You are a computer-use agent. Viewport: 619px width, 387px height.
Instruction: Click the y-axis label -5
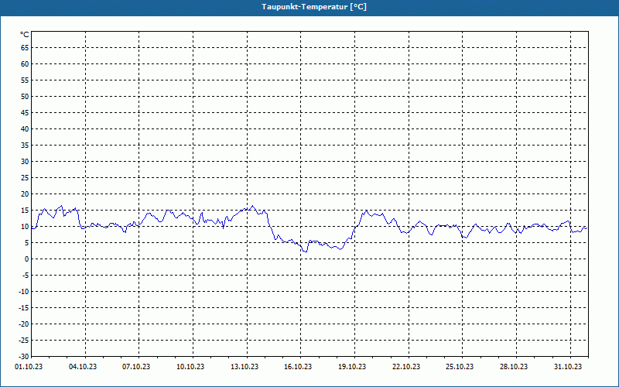click(x=26, y=276)
